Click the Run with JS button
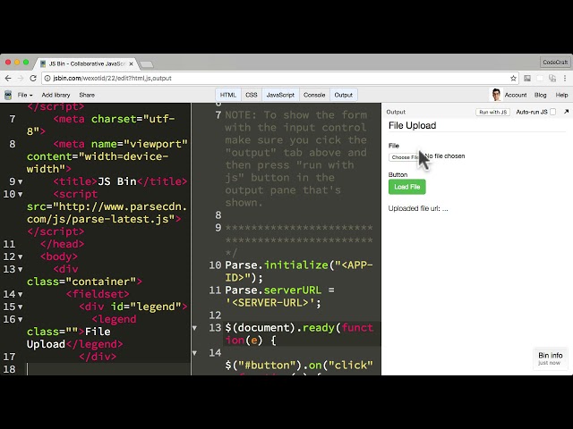 click(492, 112)
